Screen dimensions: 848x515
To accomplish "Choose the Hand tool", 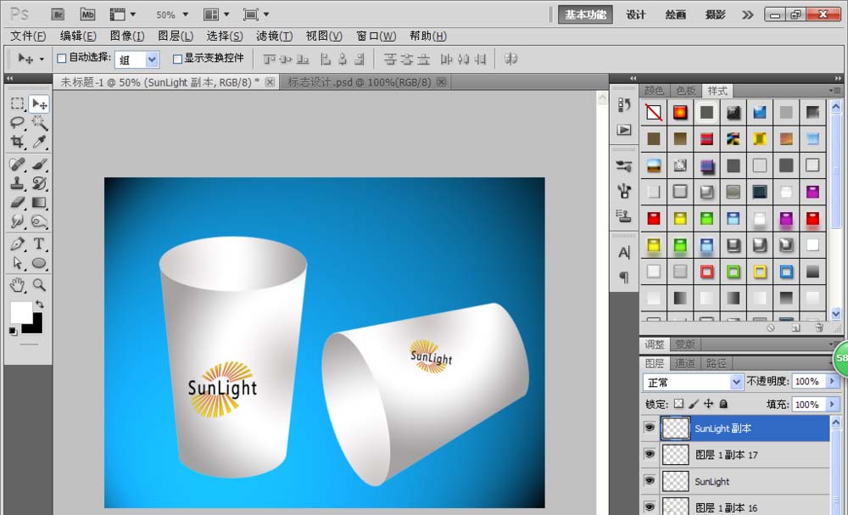I will click(17, 284).
